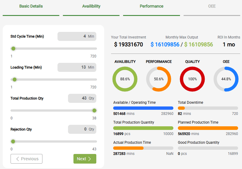Click the Loading Time slider handle
This screenshot has width=242, height=169.
tap(14, 79)
